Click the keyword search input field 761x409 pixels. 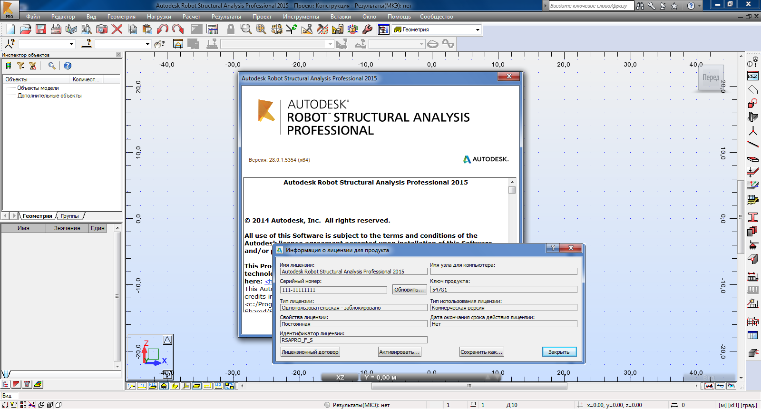click(591, 6)
